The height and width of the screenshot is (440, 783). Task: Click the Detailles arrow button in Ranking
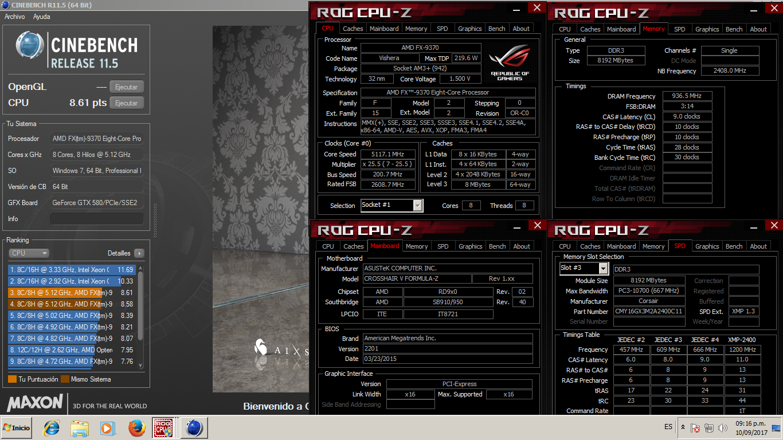pos(139,253)
